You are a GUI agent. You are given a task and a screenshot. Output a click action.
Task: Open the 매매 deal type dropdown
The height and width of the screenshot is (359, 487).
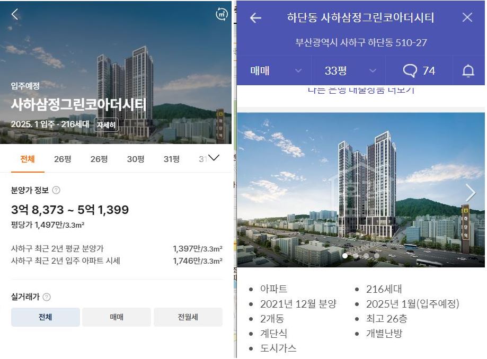pyautogui.click(x=275, y=71)
